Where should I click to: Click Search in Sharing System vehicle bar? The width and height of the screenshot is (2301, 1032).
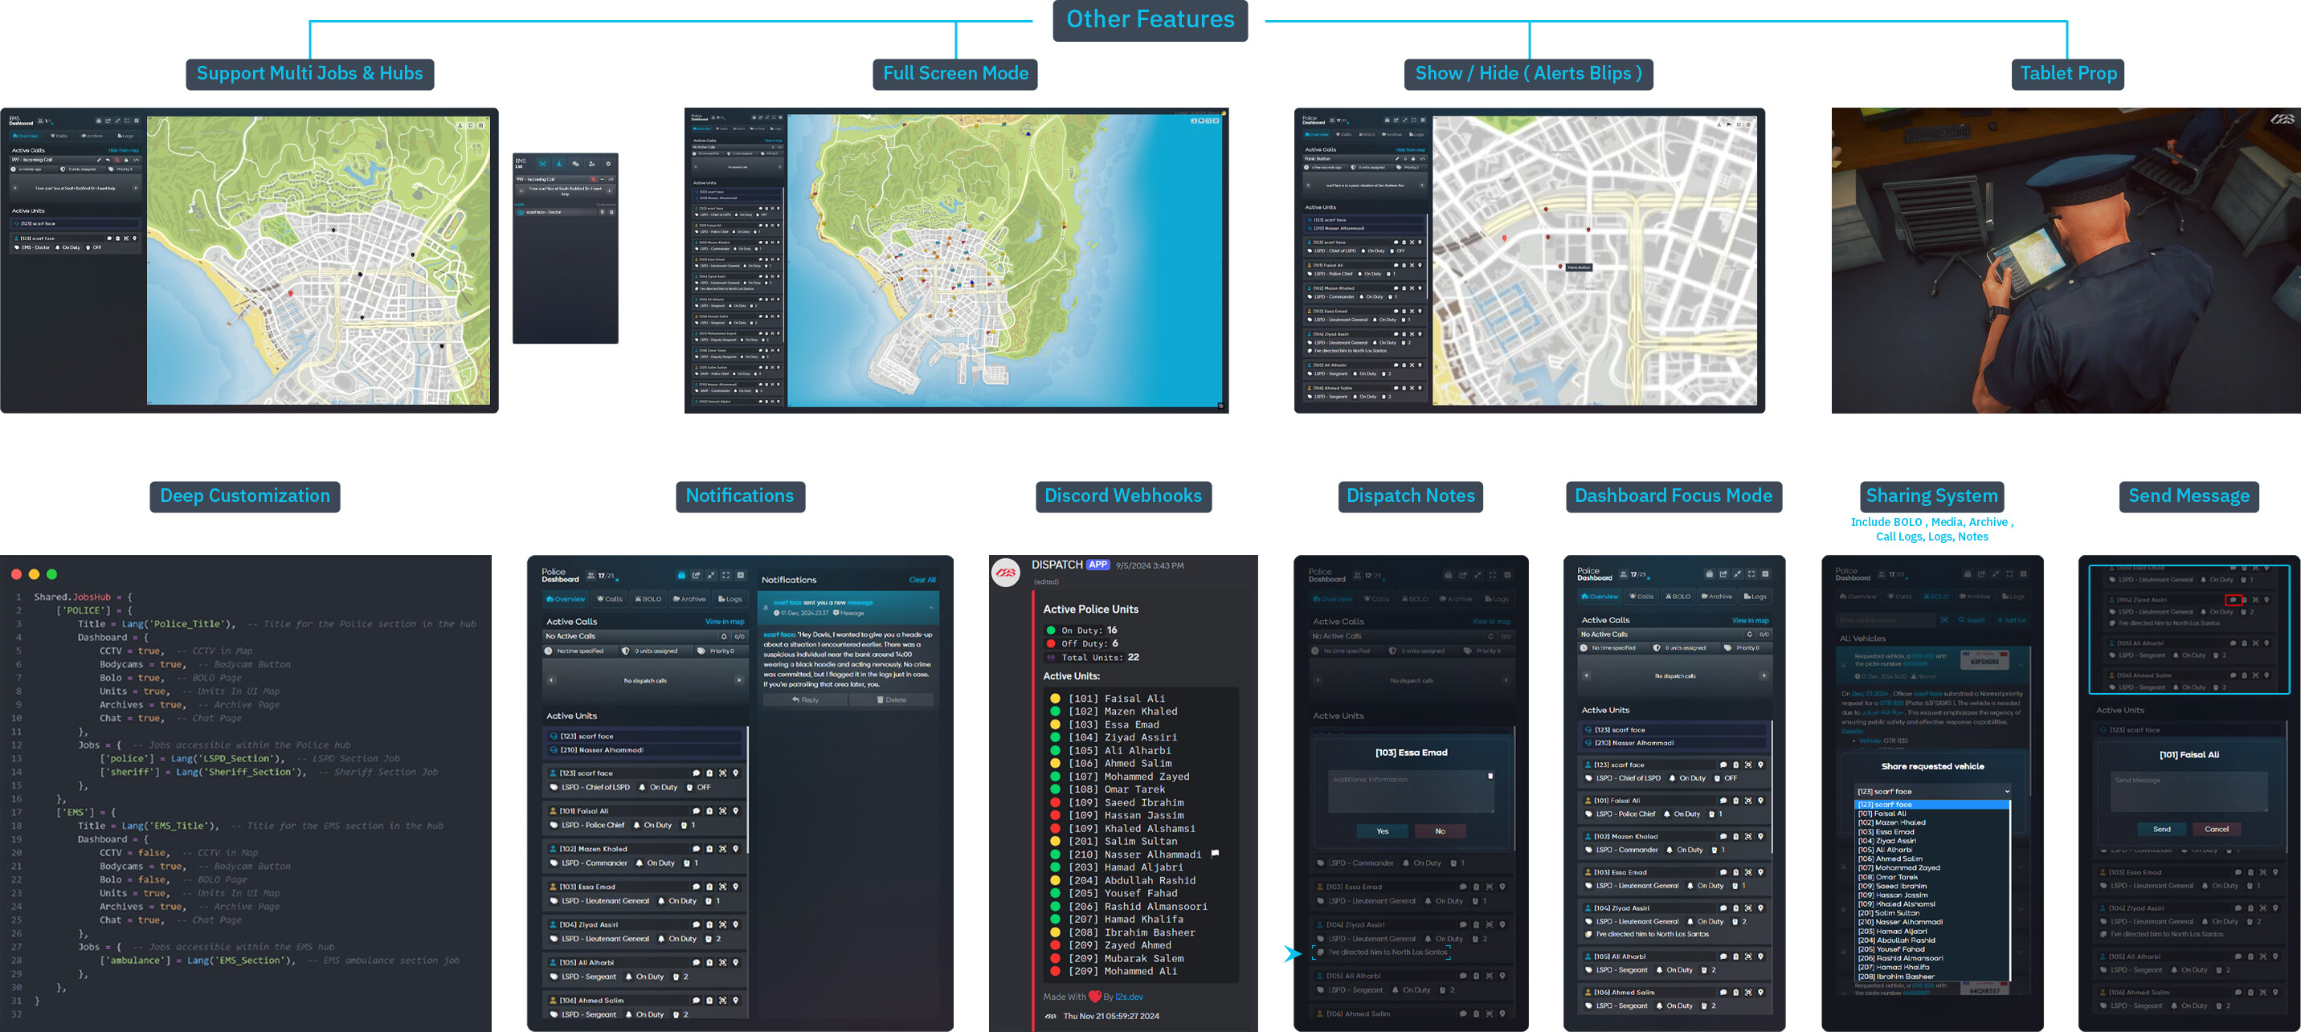click(x=1972, y=621)
